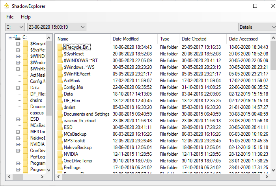This screenshot has width=276, height=186.
Task: Click the ESD folder icon in list
Action: [60, 127]
